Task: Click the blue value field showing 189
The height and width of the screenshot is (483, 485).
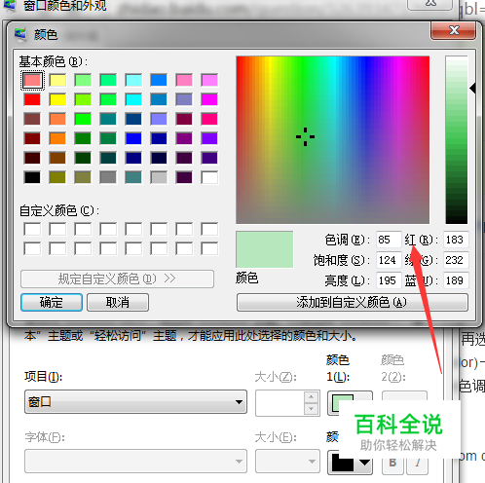Action: [456, 280]
